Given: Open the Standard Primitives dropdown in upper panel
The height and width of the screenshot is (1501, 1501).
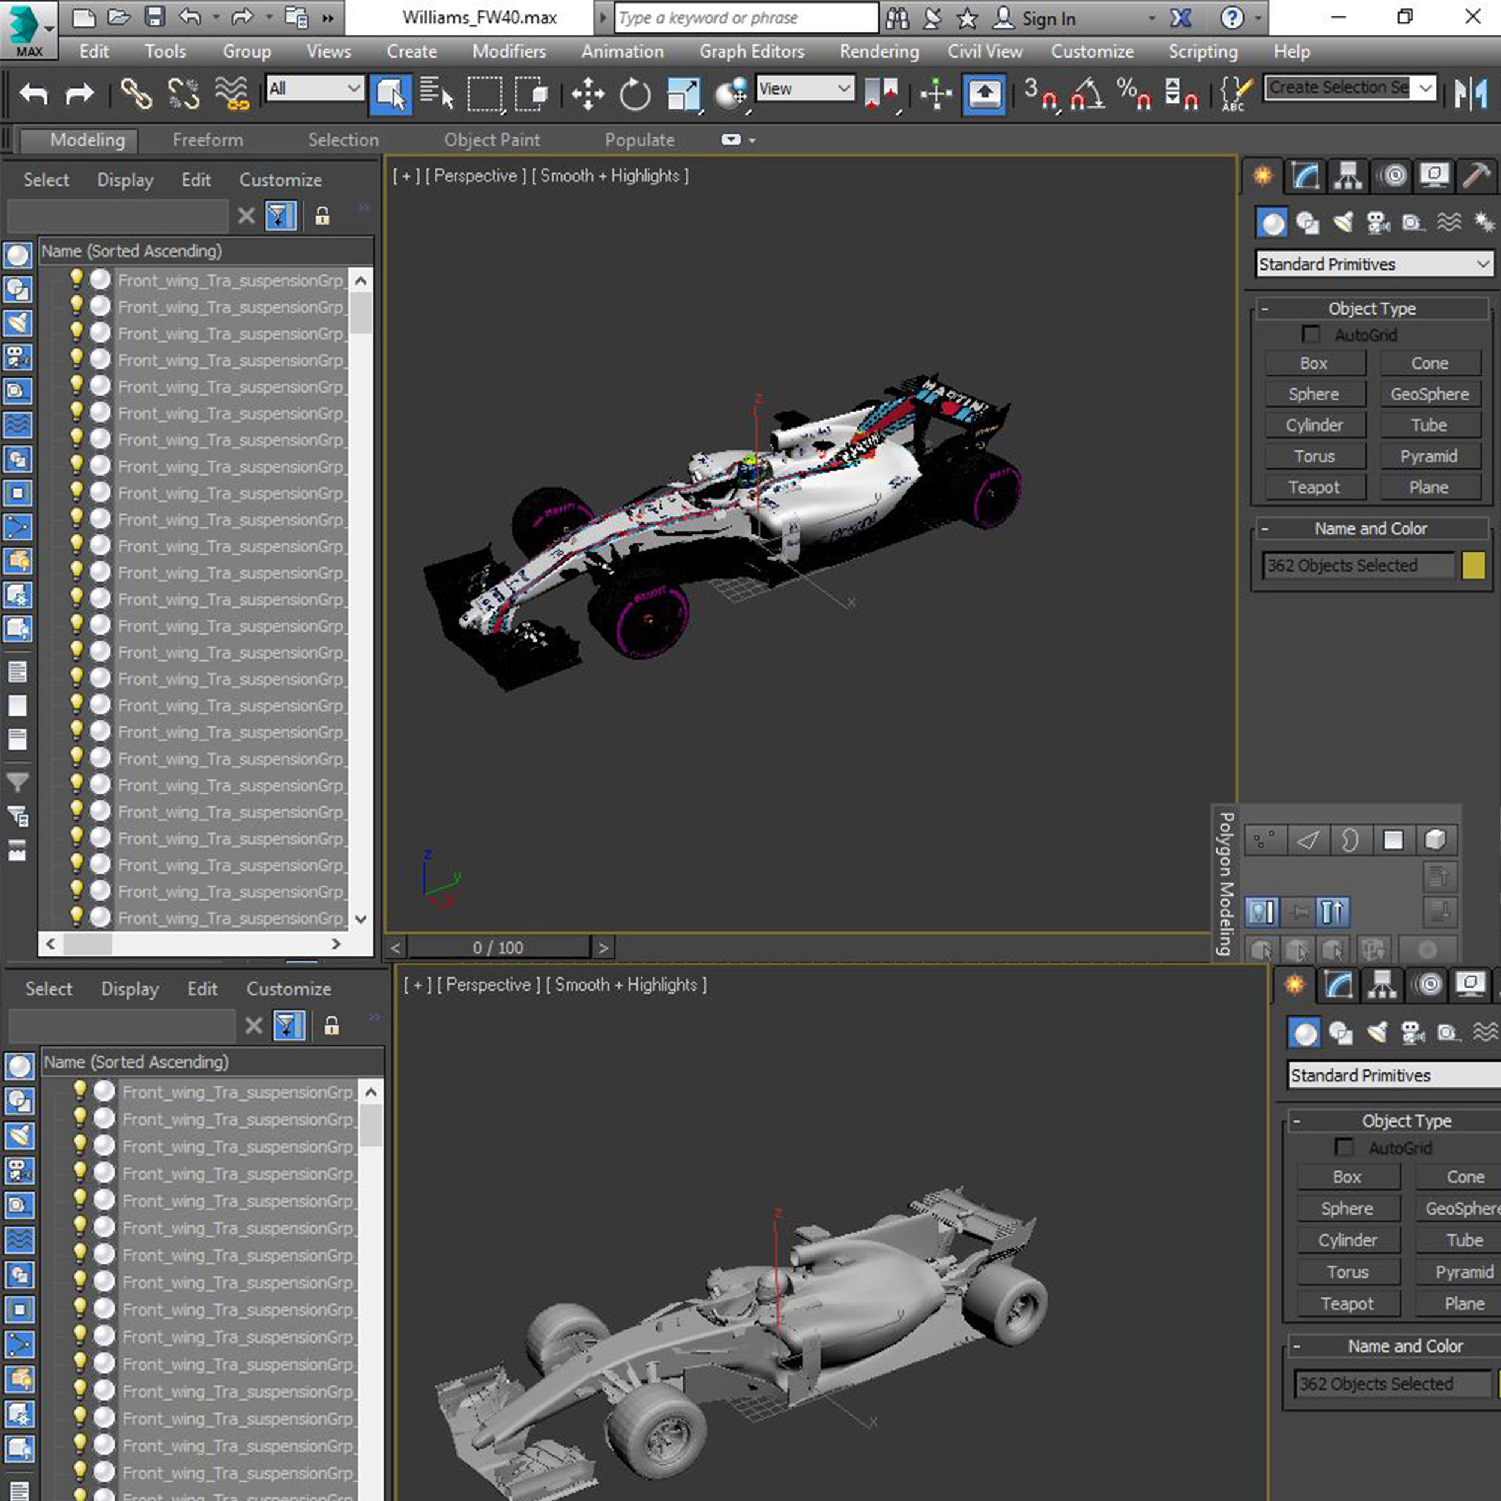Looking at the screenshot, I should (1373, 264).
